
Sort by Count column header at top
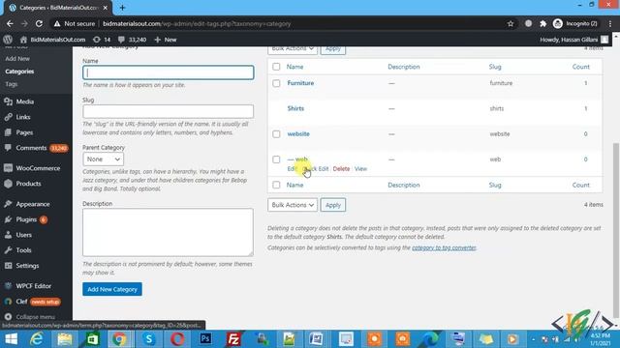(x=581, y=67)
